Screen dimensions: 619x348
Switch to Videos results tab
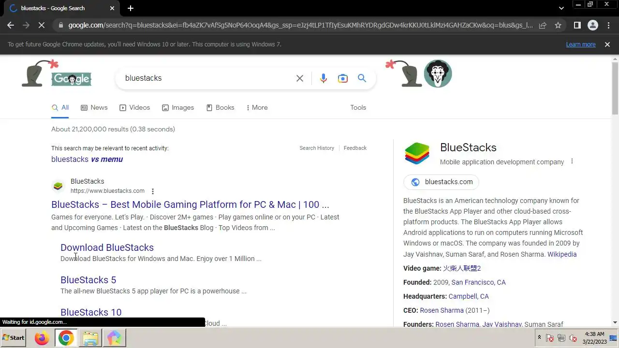(x=134, y=107)
